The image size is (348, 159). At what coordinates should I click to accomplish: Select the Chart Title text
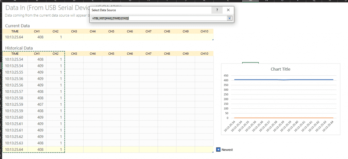click(x=280, y=69)
